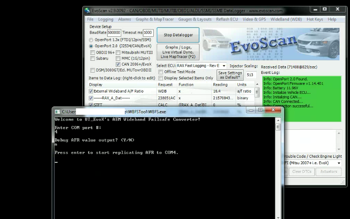Screen dimensions: 350x219
Task: Minimize the EvoScan window
Action: tap(315, 10)
